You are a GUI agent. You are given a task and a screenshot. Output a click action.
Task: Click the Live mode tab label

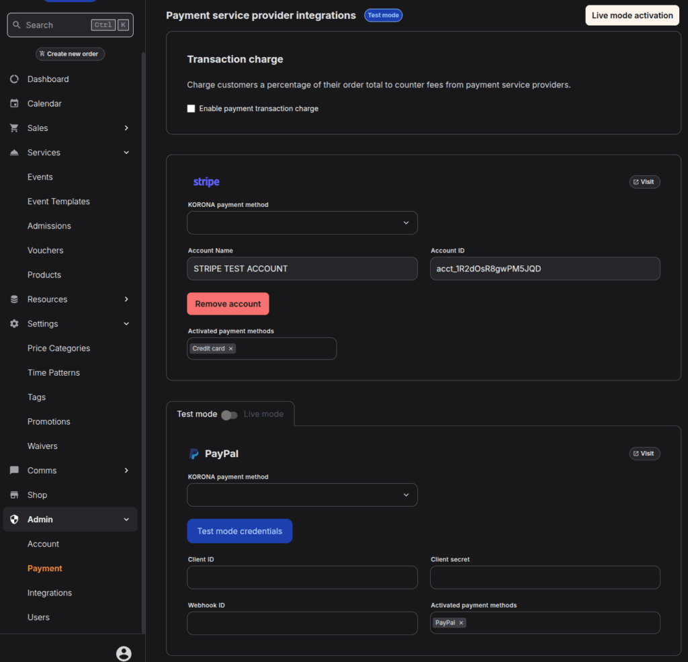[x=263, y=415]
